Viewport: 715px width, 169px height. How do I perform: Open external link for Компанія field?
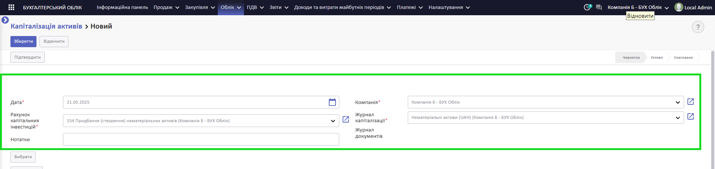point(690,102)
